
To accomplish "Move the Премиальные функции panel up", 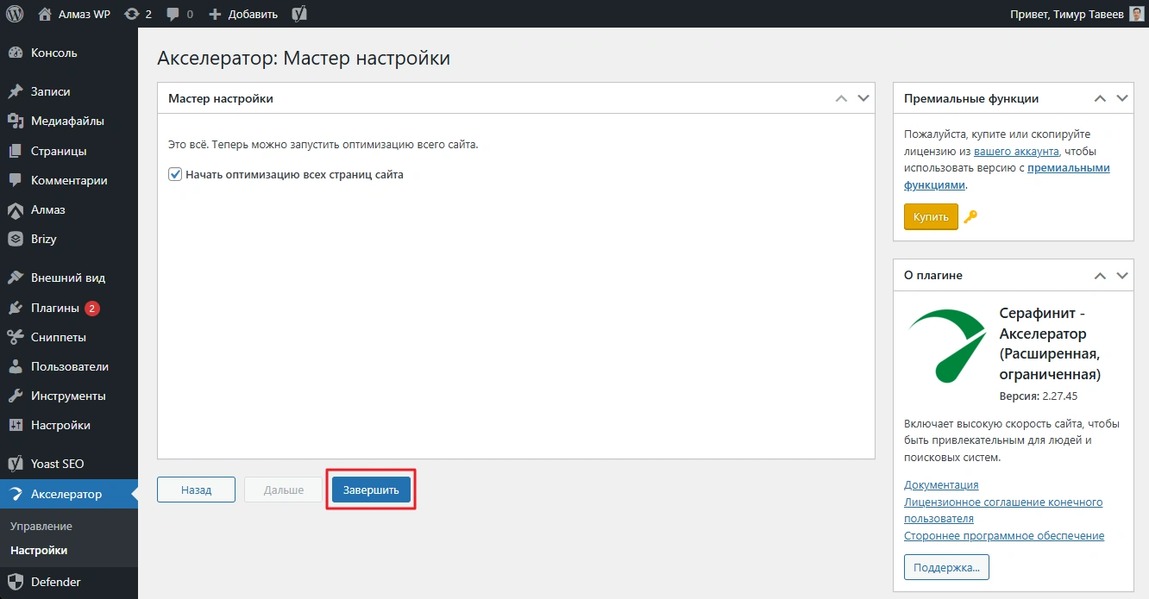I will point(1100,98).
